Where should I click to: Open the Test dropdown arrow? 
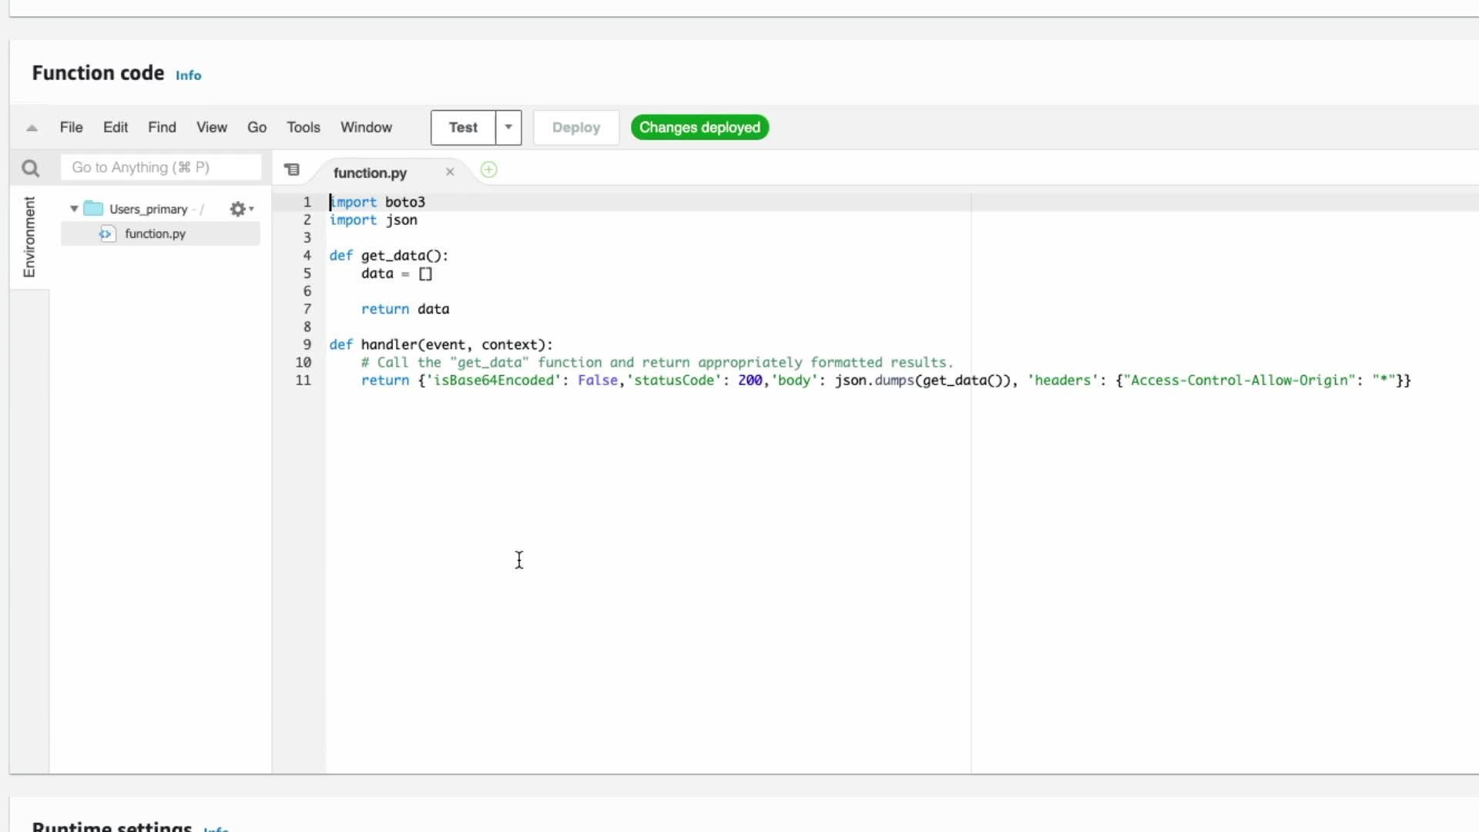pyautogui.click(x=508, y=127)
